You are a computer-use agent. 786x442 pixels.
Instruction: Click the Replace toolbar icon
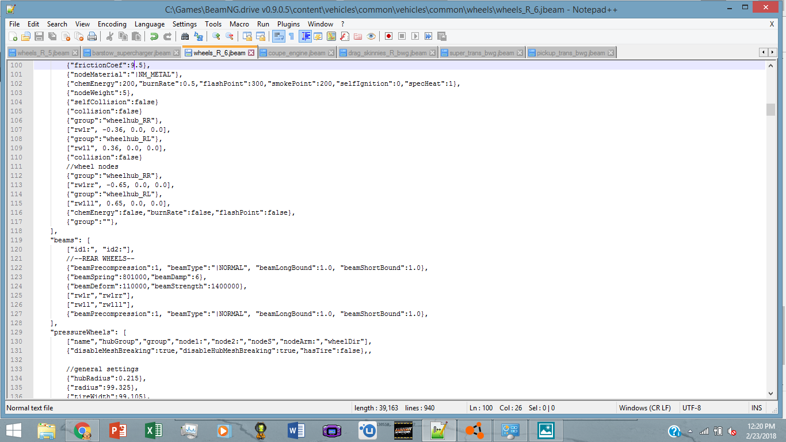pos(199,36)
